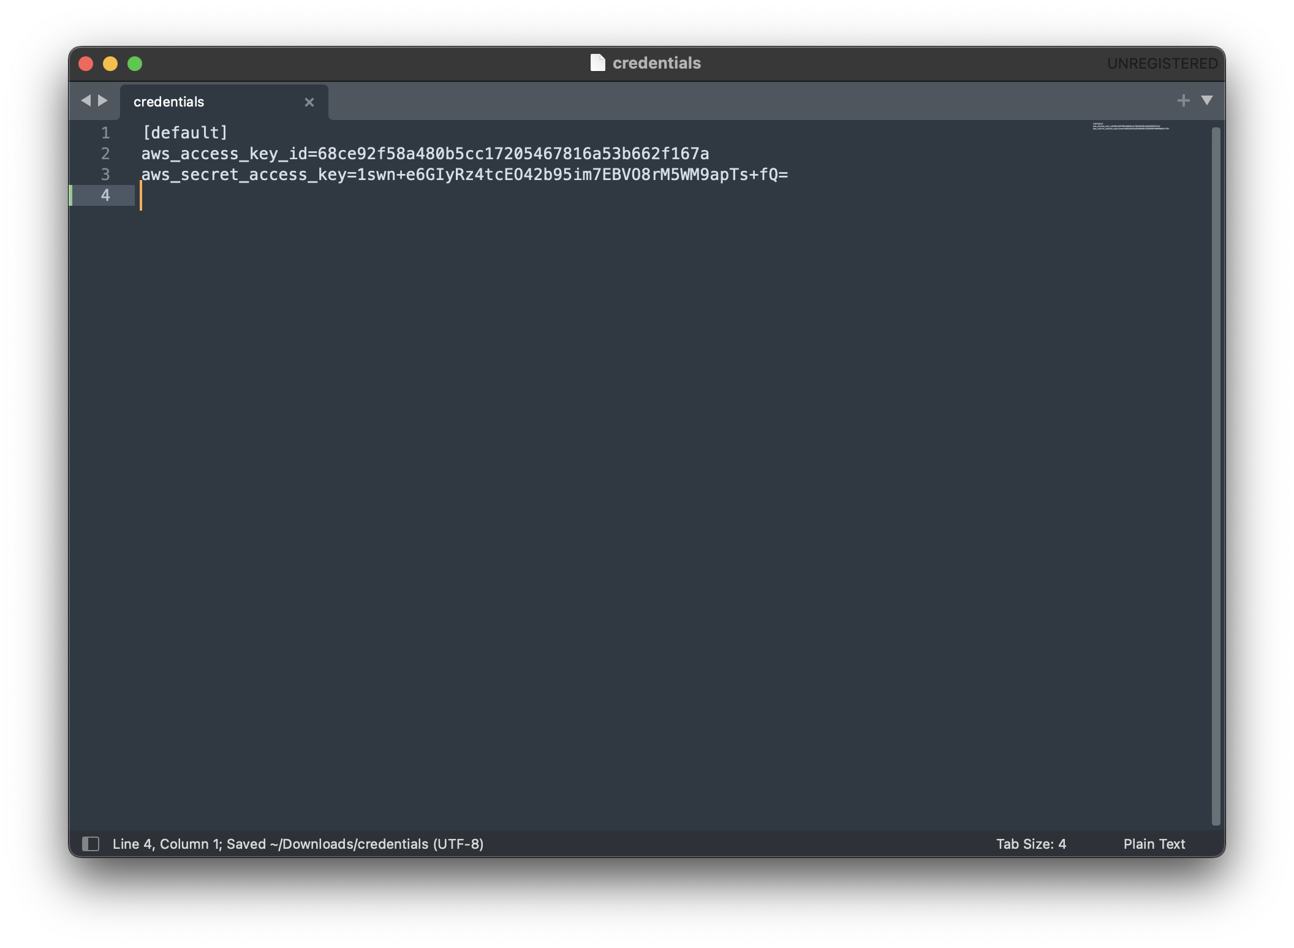Open a new tab with the plus icon
1294x948 pixels.
pyautogui.click(x=1184, y=100)
